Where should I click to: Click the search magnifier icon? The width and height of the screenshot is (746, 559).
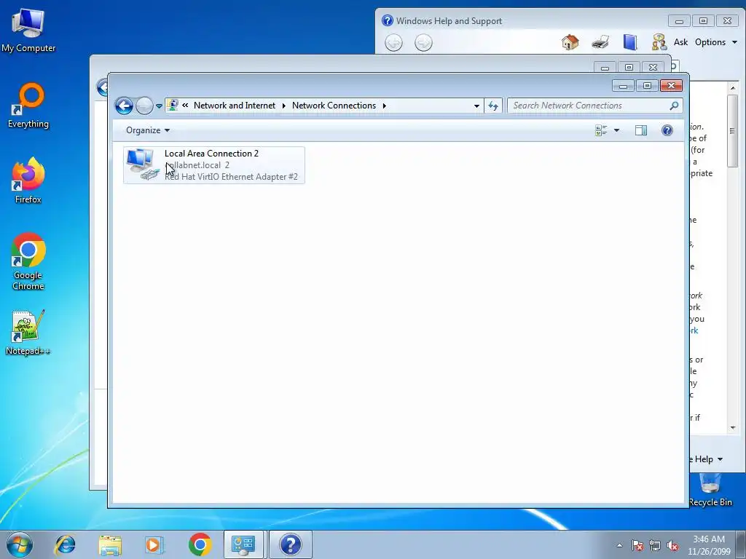(x=674, y=106)
